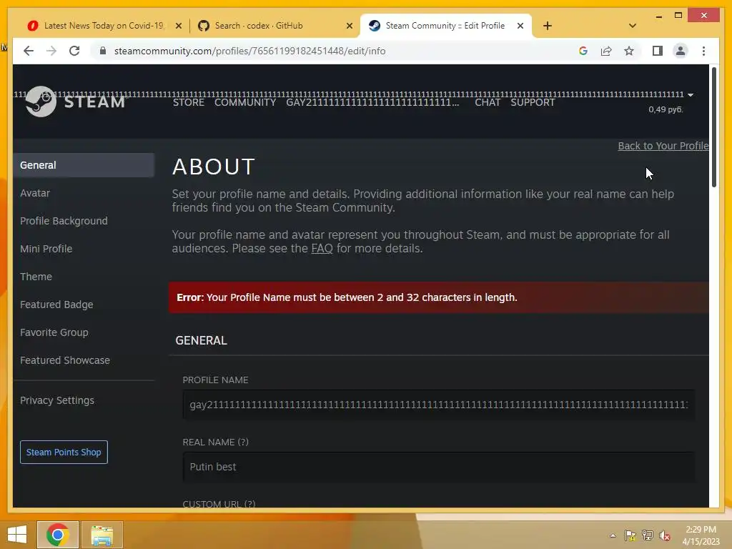This screenshot has width=732, height=549.
Task: Close the GitHub search tab
Action: click(x=349, y=26)
